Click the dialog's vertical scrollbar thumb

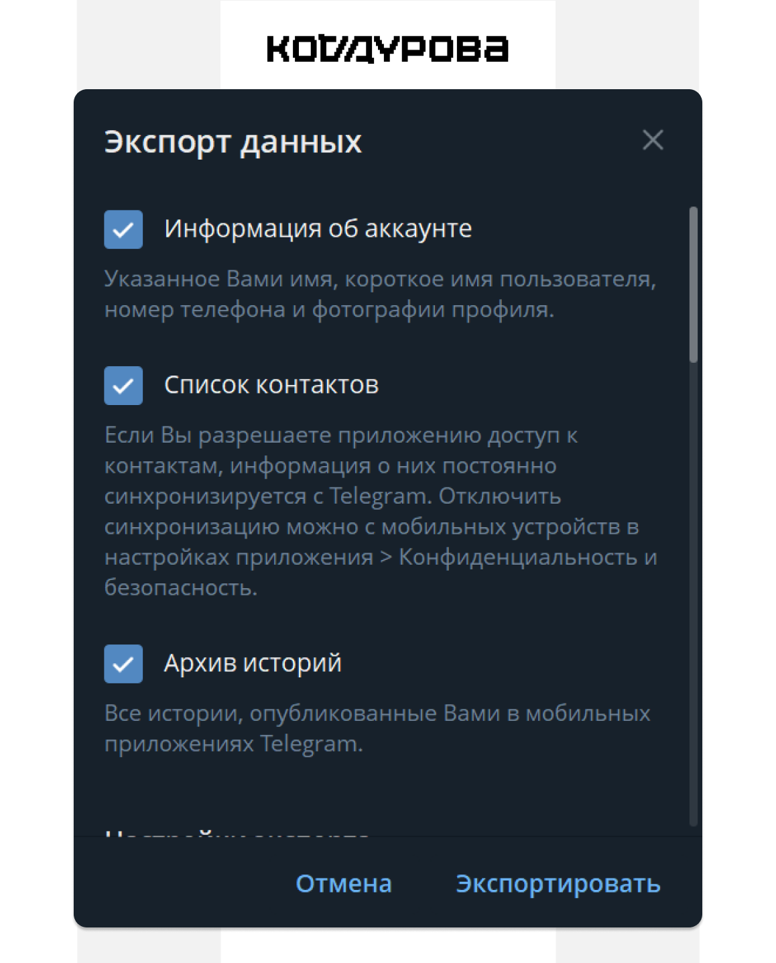tap(694, 285)
